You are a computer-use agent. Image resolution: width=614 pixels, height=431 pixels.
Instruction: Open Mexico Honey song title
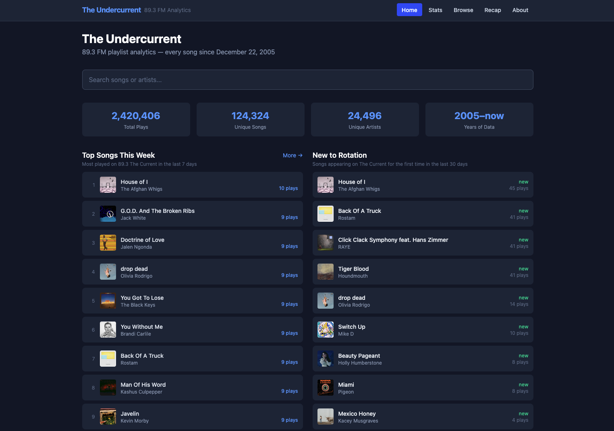[357, 414]
